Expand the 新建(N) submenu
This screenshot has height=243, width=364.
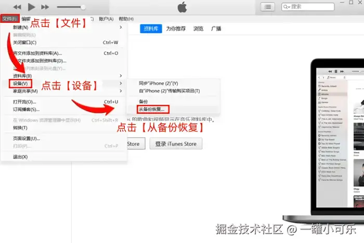pos(64,28)
